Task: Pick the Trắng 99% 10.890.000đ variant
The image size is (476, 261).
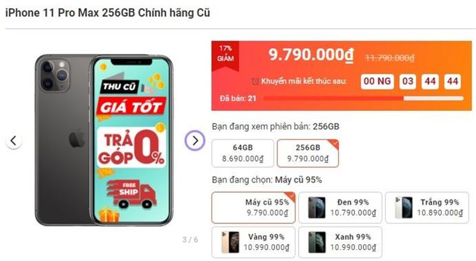Action: 427,208
